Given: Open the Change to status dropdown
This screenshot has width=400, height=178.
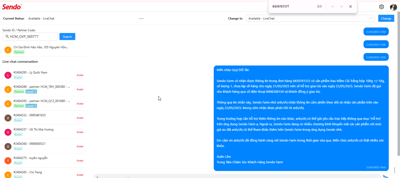Looking at the screenshot, I should pyautogui.click(x=310, y=18).
